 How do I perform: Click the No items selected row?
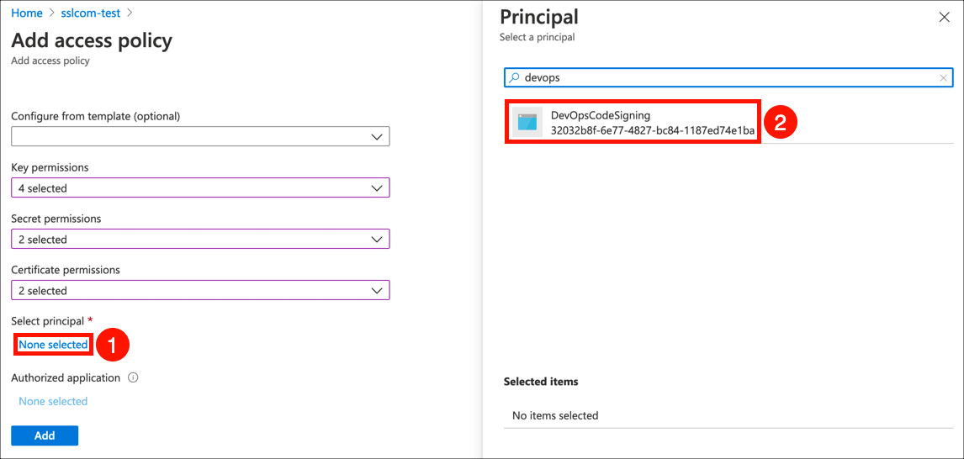555,415
